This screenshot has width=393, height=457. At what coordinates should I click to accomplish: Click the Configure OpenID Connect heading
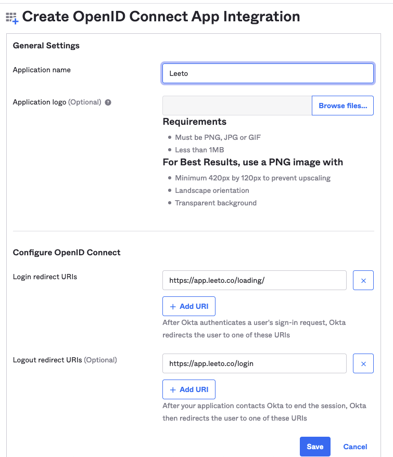click(67, 253)
